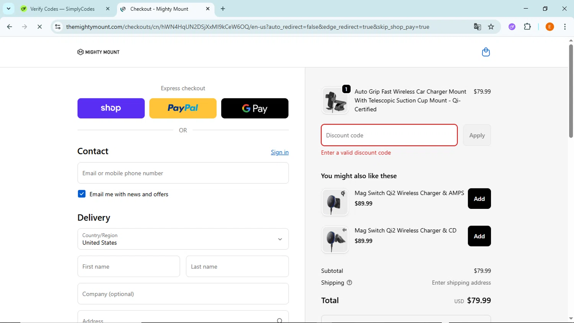Open the tab search dropdown arrow

coord(8,9)
